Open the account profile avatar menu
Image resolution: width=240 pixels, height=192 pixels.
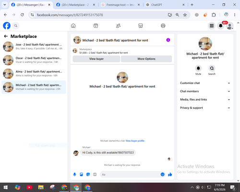tap(230, 25)
